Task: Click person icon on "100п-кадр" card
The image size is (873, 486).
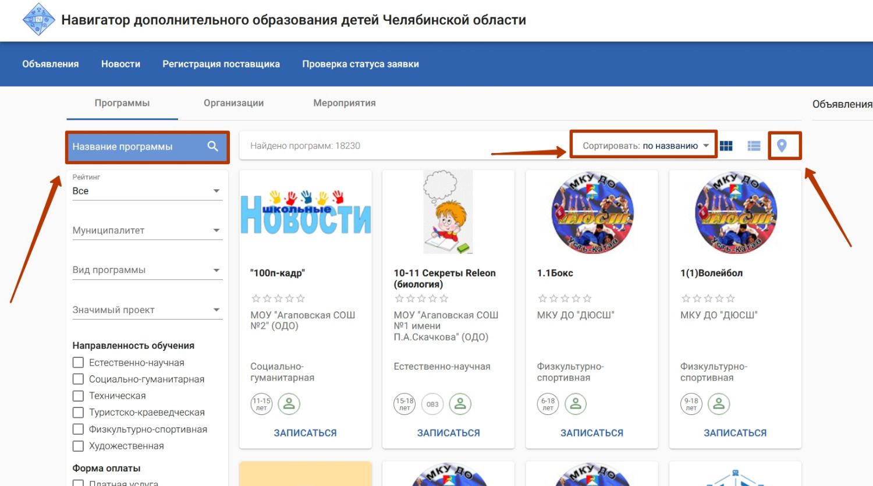Action: coord(289,404)
